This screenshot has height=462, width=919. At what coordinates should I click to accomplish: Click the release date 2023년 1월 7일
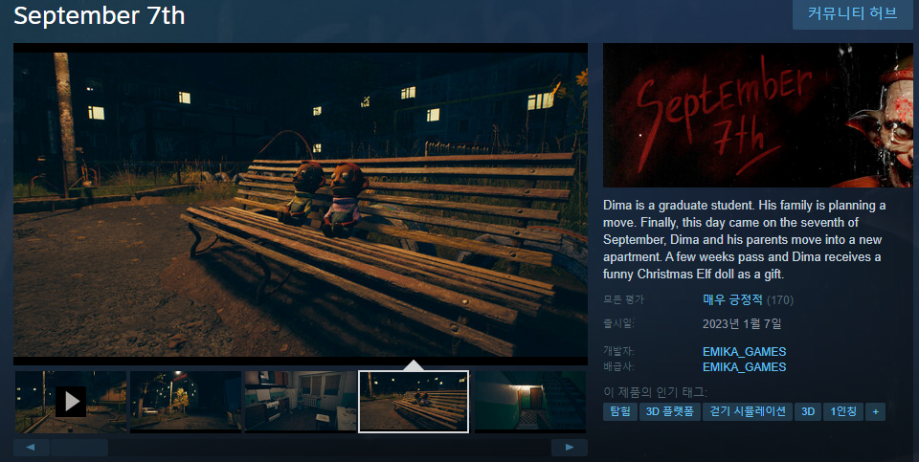[742, 324]
